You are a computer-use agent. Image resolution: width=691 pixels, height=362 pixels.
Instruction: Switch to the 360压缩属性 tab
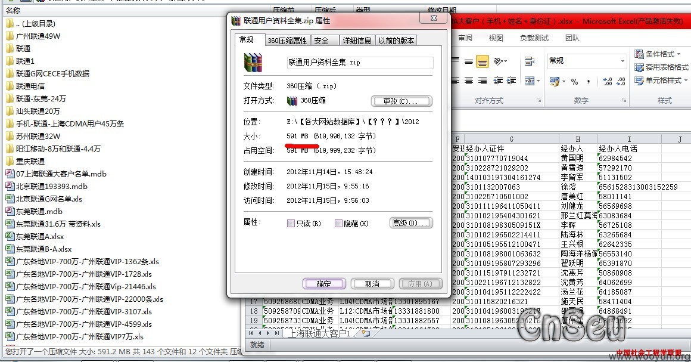click(x=287, y=41)
